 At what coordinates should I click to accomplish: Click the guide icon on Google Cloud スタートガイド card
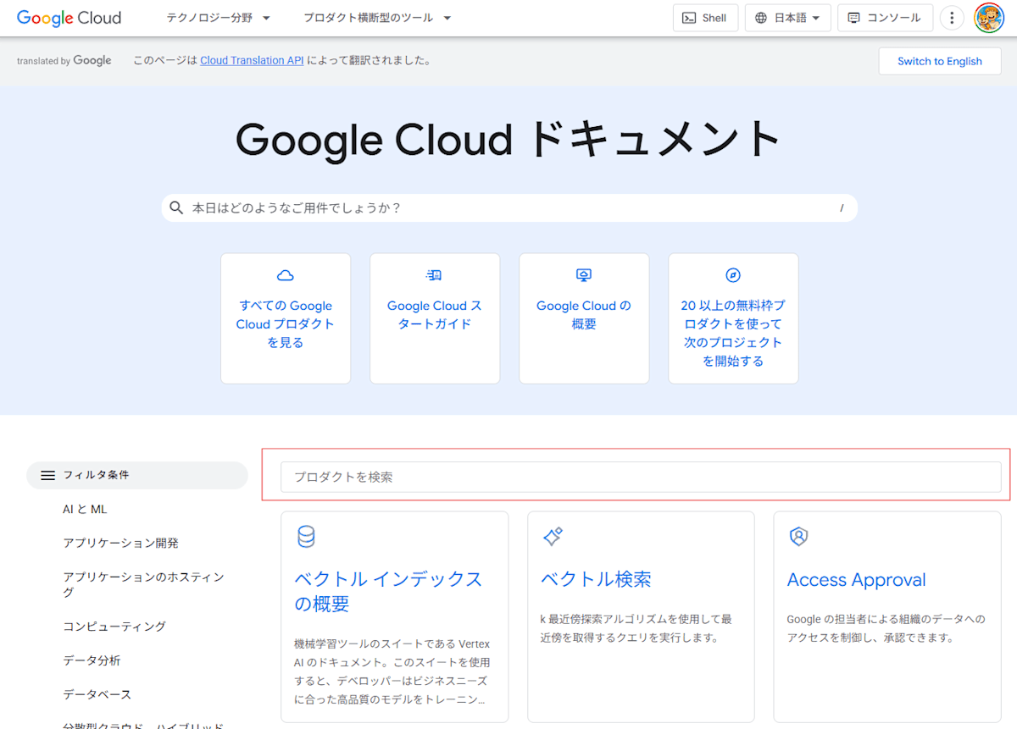(435, 274)
